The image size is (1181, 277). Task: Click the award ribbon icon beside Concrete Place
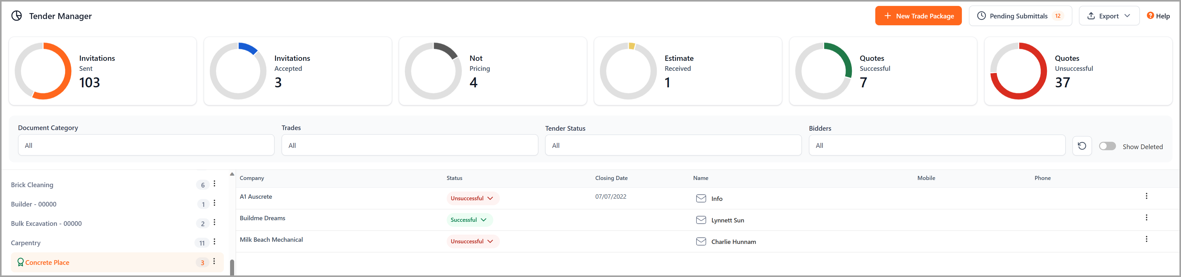(20, 262)
